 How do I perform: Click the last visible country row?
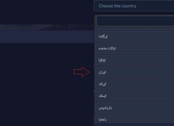[135, 119]
